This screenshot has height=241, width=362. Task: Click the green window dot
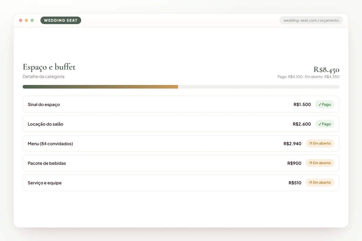pos(32,20)
